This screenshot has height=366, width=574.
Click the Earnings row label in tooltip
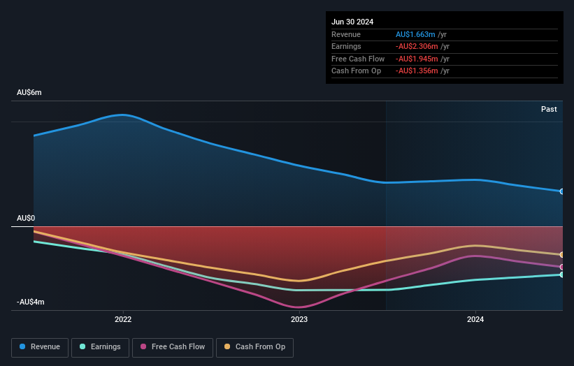pyautogui.click(x=346, y=46)
